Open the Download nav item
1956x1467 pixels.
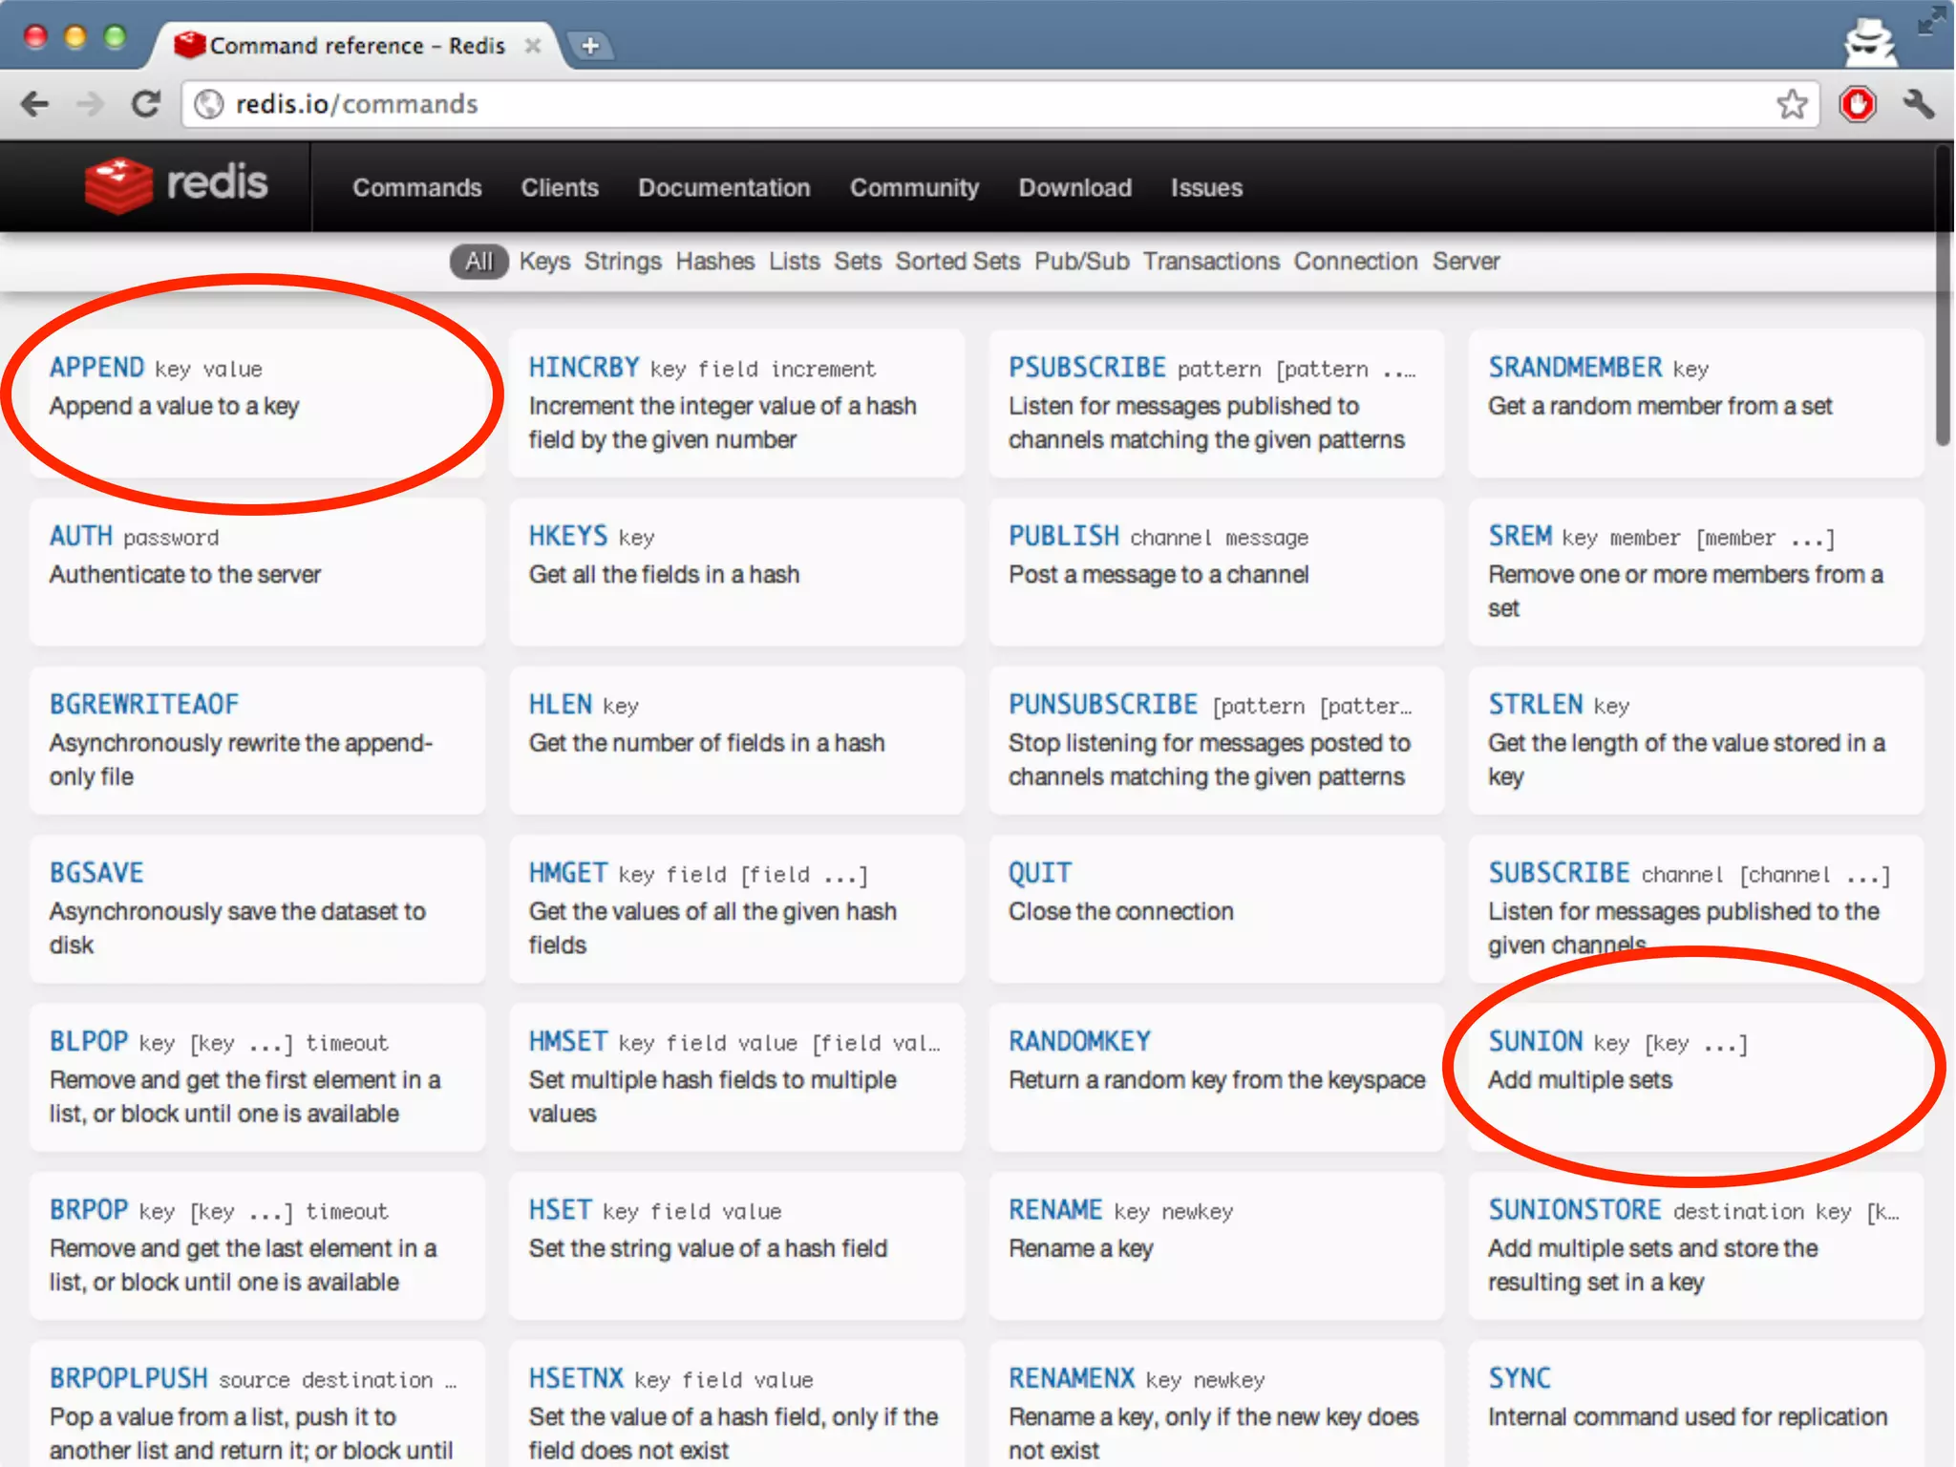(1074, 187)
